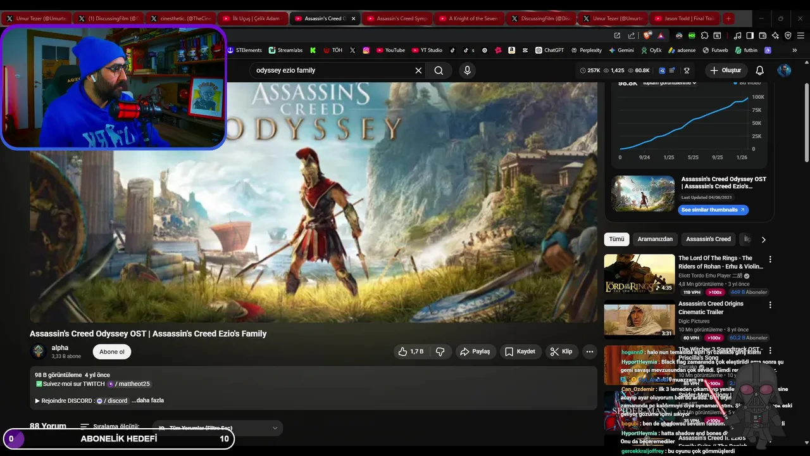Open options for Assassin's Creed Origins trailer

click(770, 305)
